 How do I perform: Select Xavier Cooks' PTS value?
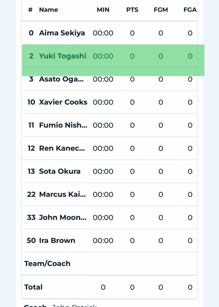pyautogui.click(x=132, y=102)
